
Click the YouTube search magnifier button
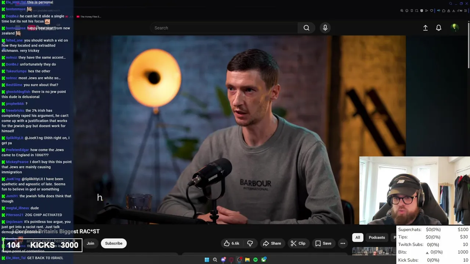[x=306, y=28]
